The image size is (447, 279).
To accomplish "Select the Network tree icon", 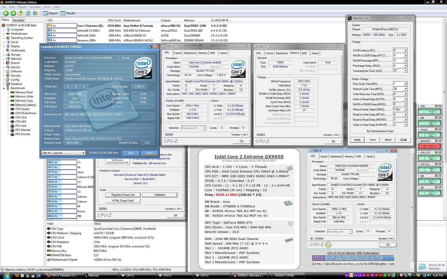I will click(8, 59).
